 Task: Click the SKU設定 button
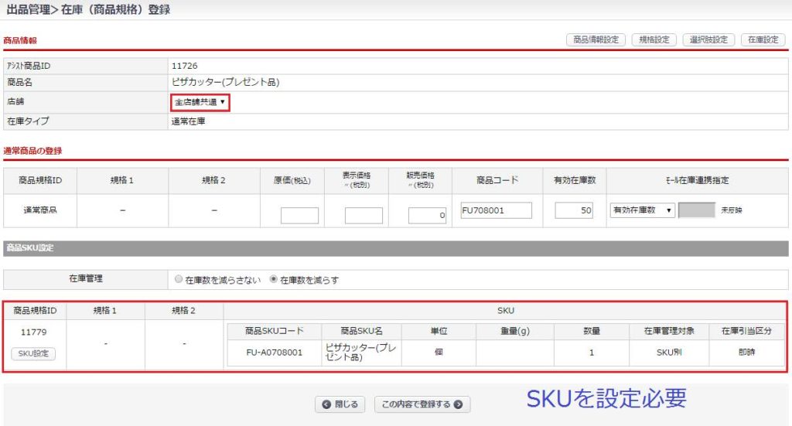pos(33,354)
